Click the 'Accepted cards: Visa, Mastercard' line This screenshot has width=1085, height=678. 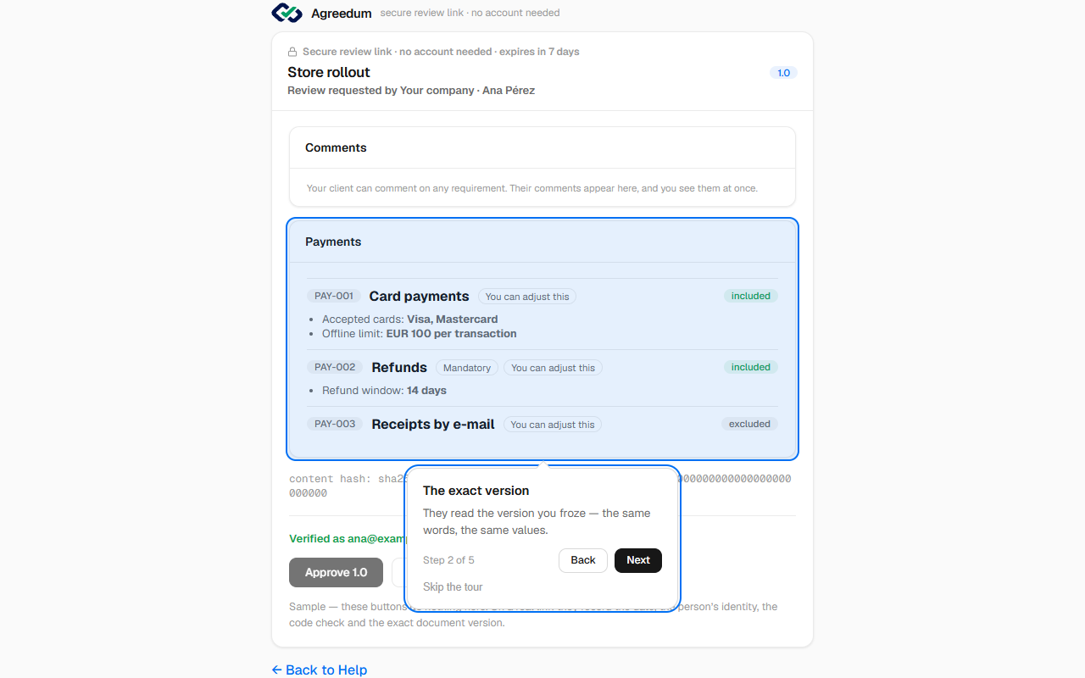410,320
